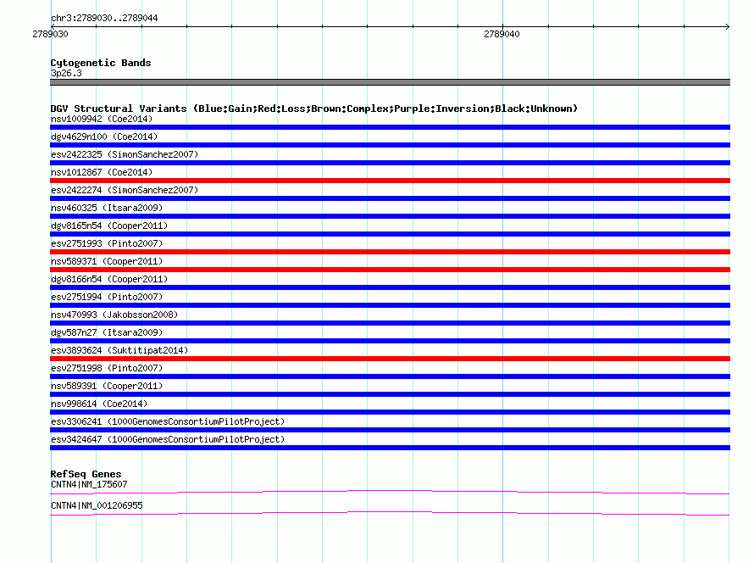Open variant dgv8166n54 (Cooper2011) label
The image size is (754, 563).
point(109,279)
